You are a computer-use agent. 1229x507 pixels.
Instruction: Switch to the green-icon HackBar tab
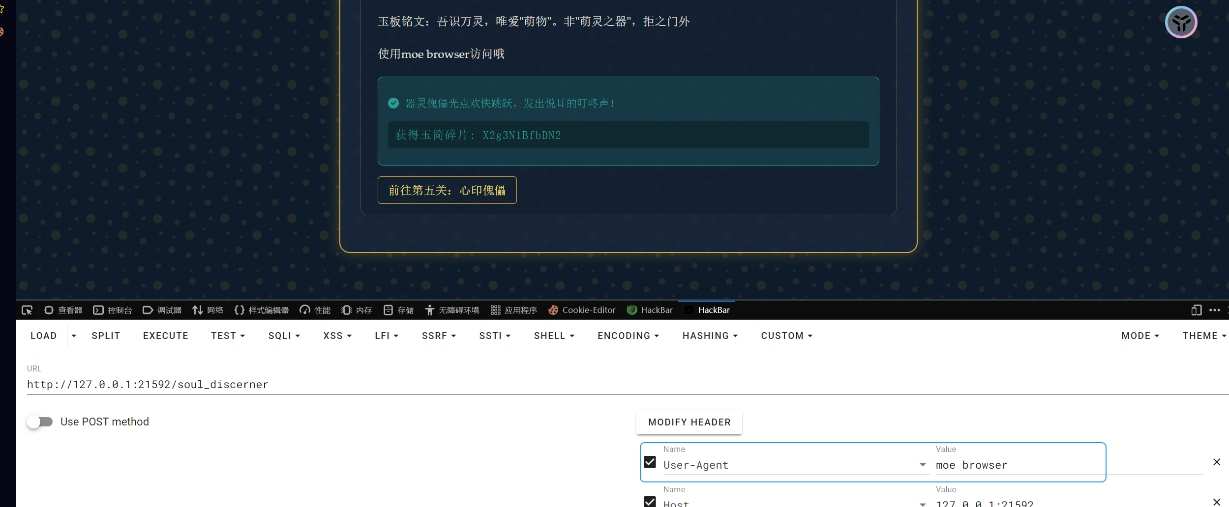click(650, 310)
